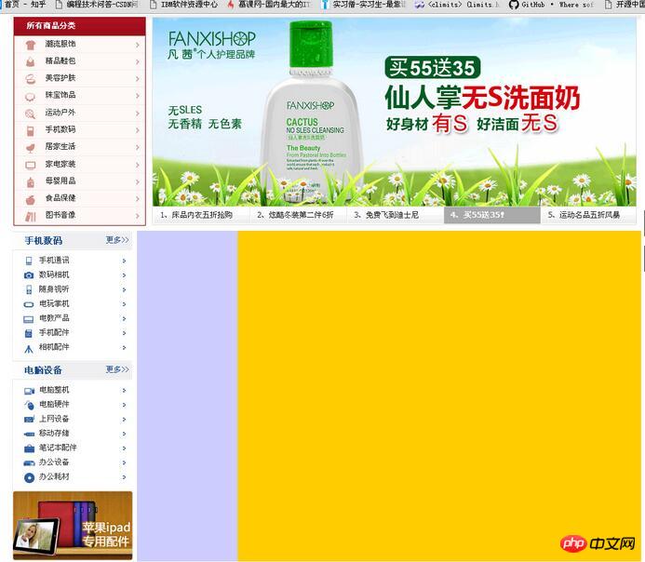Viewport: 645px width, 562px height.
Task: Click the 笔记本配件 link text
Action: point(58,448)
